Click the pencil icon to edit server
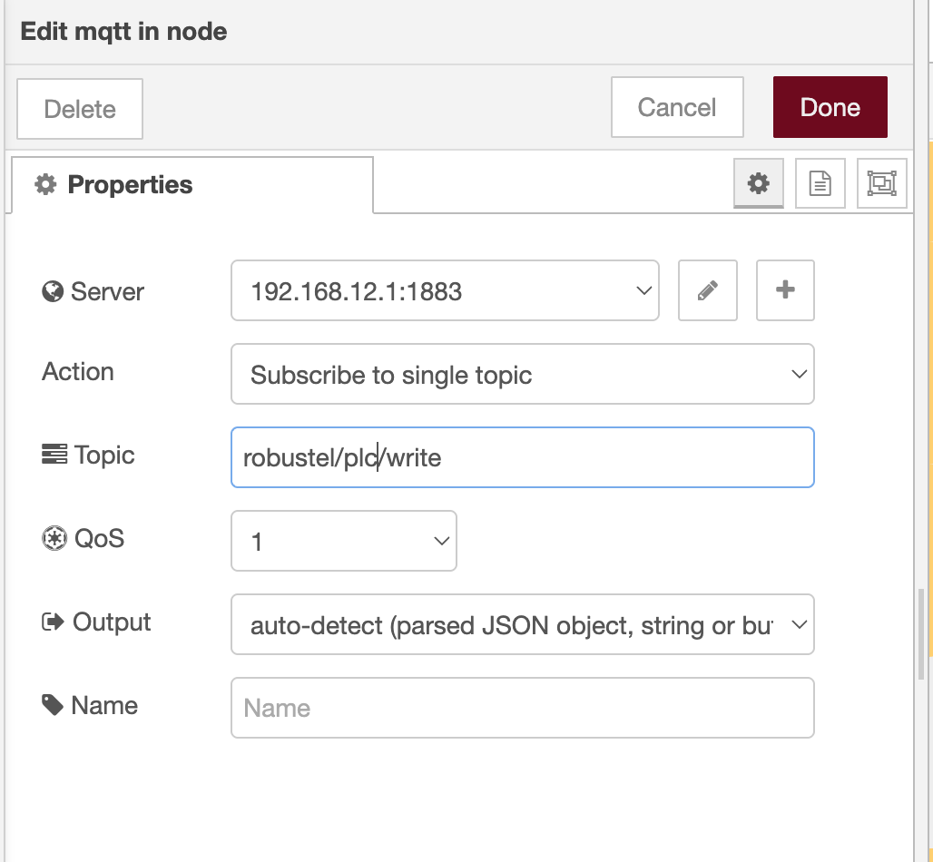This screenshot has width=933, height=862. (708, 290)
